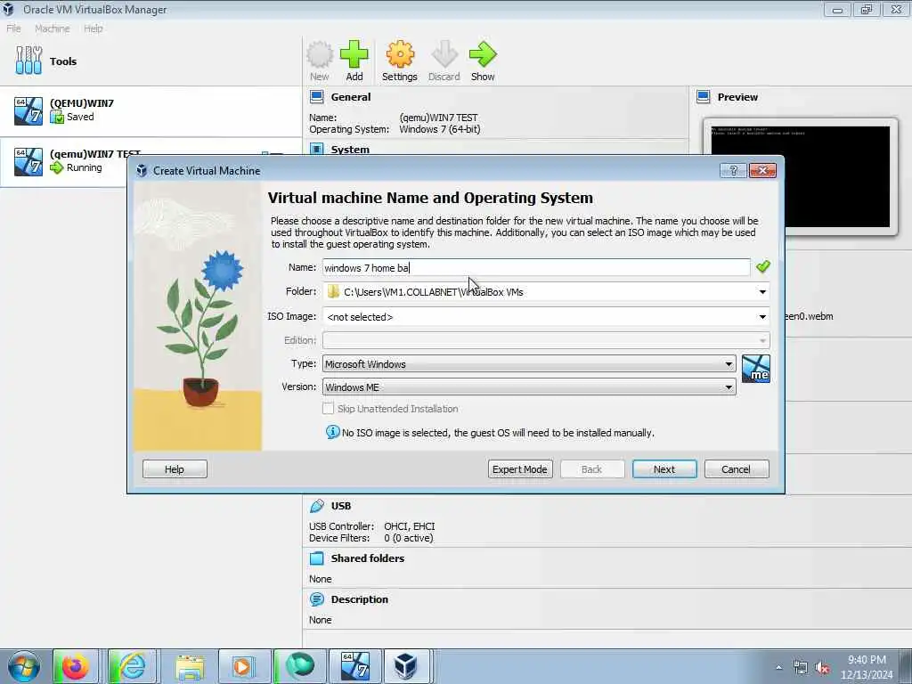The width and height of the screenshot is (912, 684).
Task: Click the taskbar clock 9:40 PM
Action: coord(867,660)
